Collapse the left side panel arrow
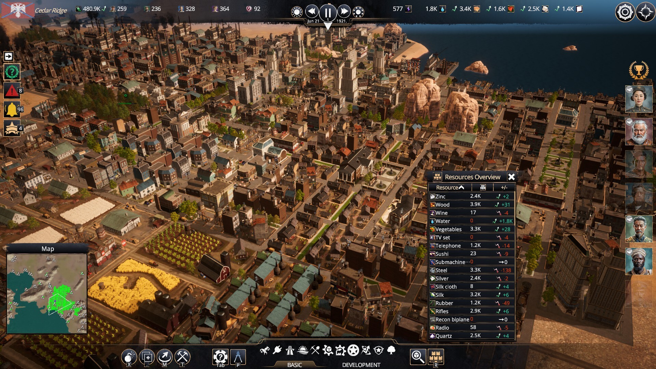The image size is (656, 369). (9, 56)
